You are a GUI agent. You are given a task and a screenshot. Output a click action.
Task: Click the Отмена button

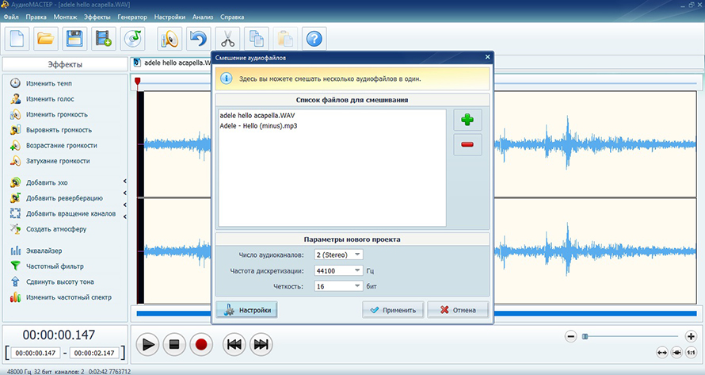click(x=457, y=310)
